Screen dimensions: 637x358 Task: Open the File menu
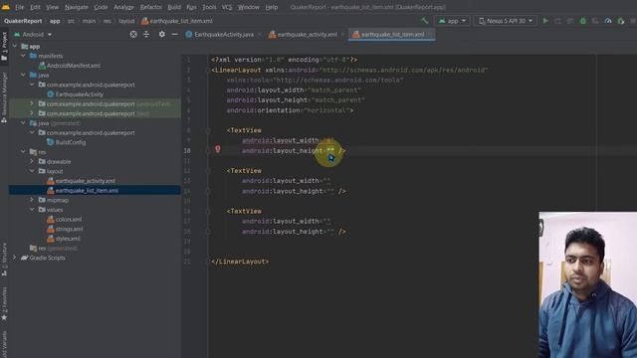click(x=20, y=7)
